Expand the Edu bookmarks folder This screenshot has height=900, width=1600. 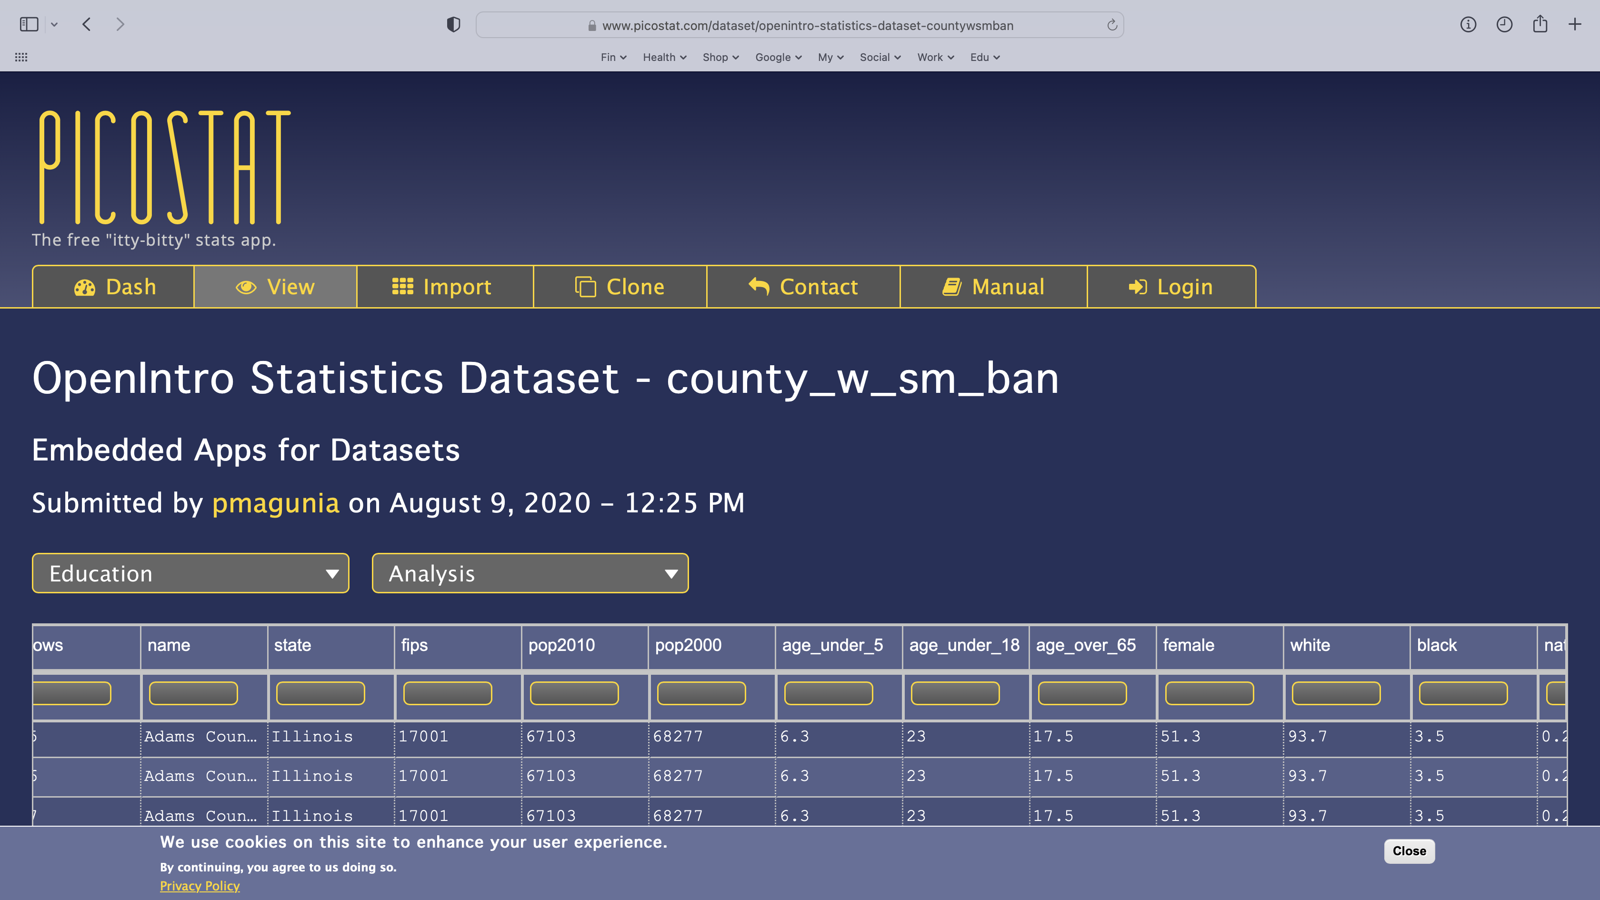(x=985, y=57)
